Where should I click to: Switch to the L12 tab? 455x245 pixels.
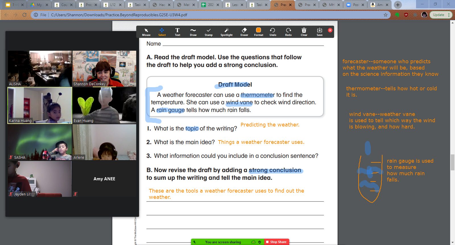[x=113, y=5]
